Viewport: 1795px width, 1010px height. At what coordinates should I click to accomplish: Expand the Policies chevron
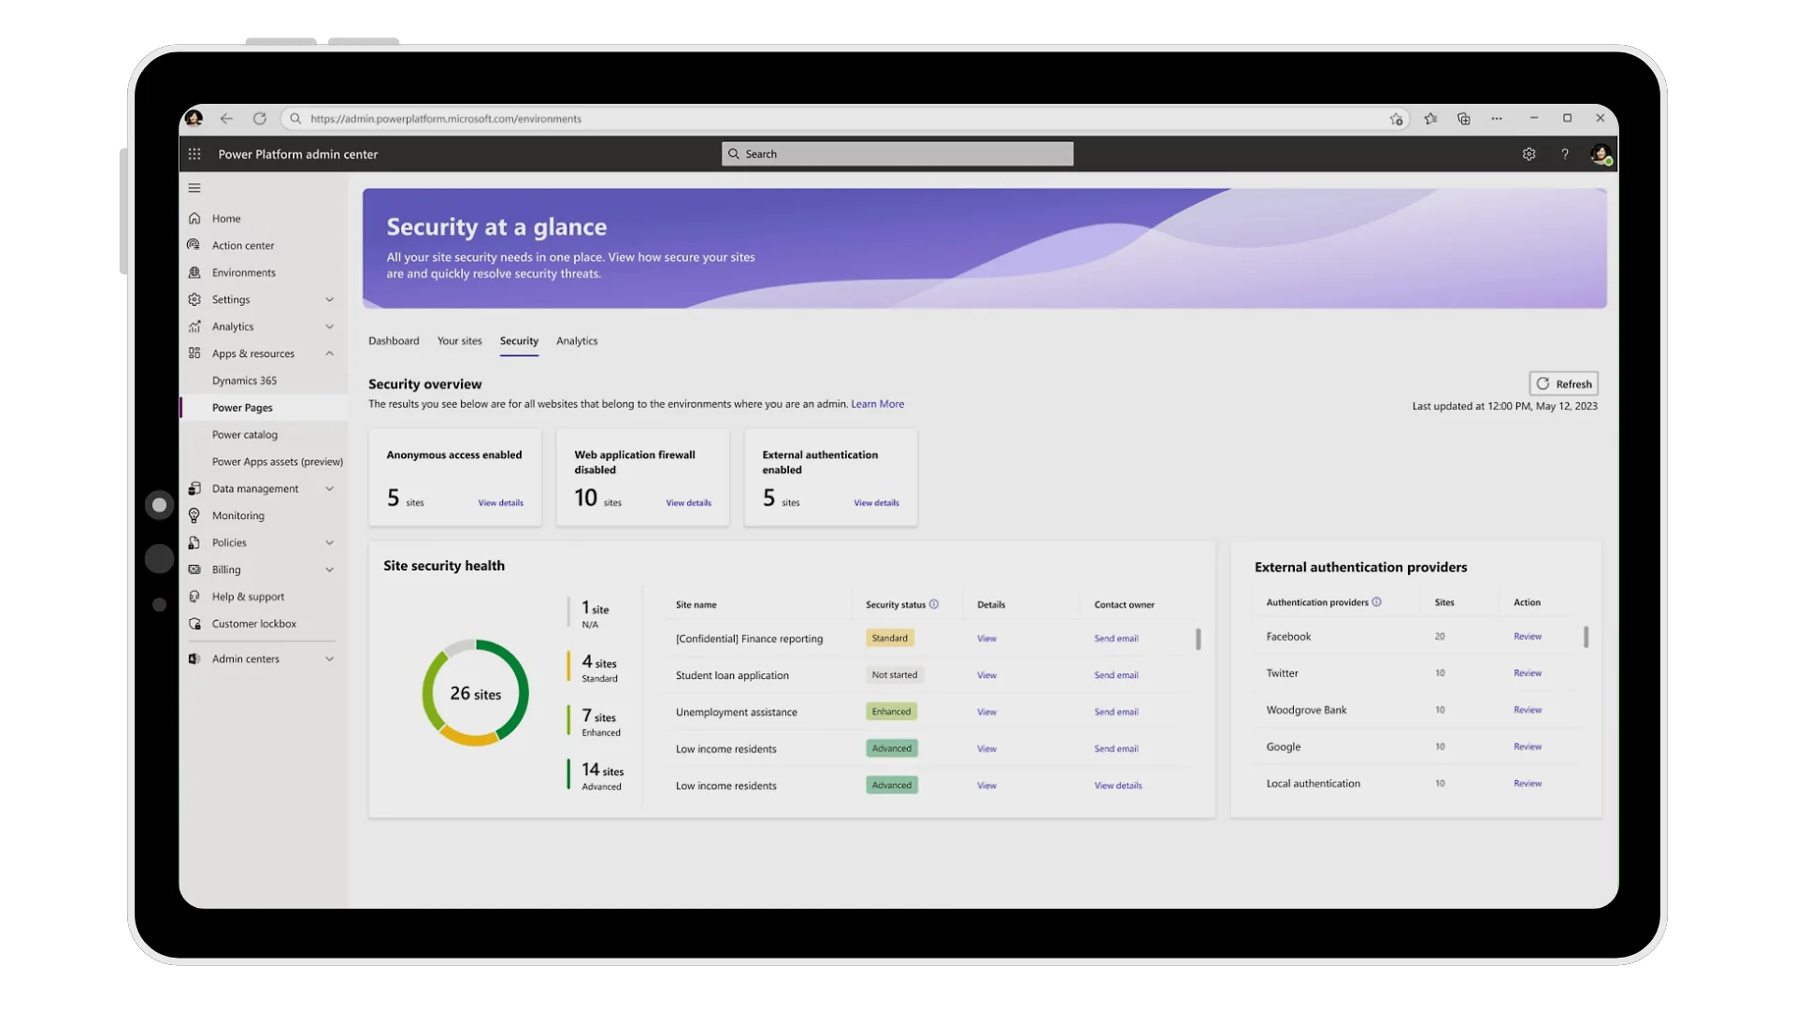tap(329, 542)
